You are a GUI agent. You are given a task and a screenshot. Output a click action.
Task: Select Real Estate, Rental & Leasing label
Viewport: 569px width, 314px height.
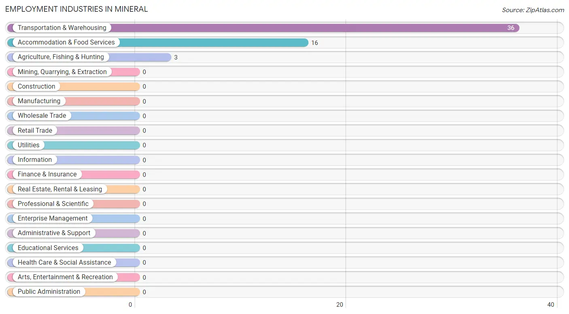click(60, 189)
